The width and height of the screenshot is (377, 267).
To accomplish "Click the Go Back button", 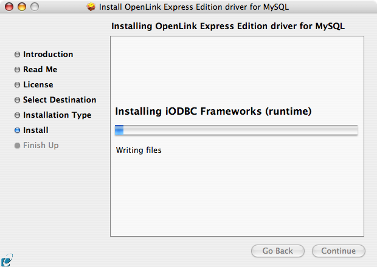I will (x=278, y=251).
